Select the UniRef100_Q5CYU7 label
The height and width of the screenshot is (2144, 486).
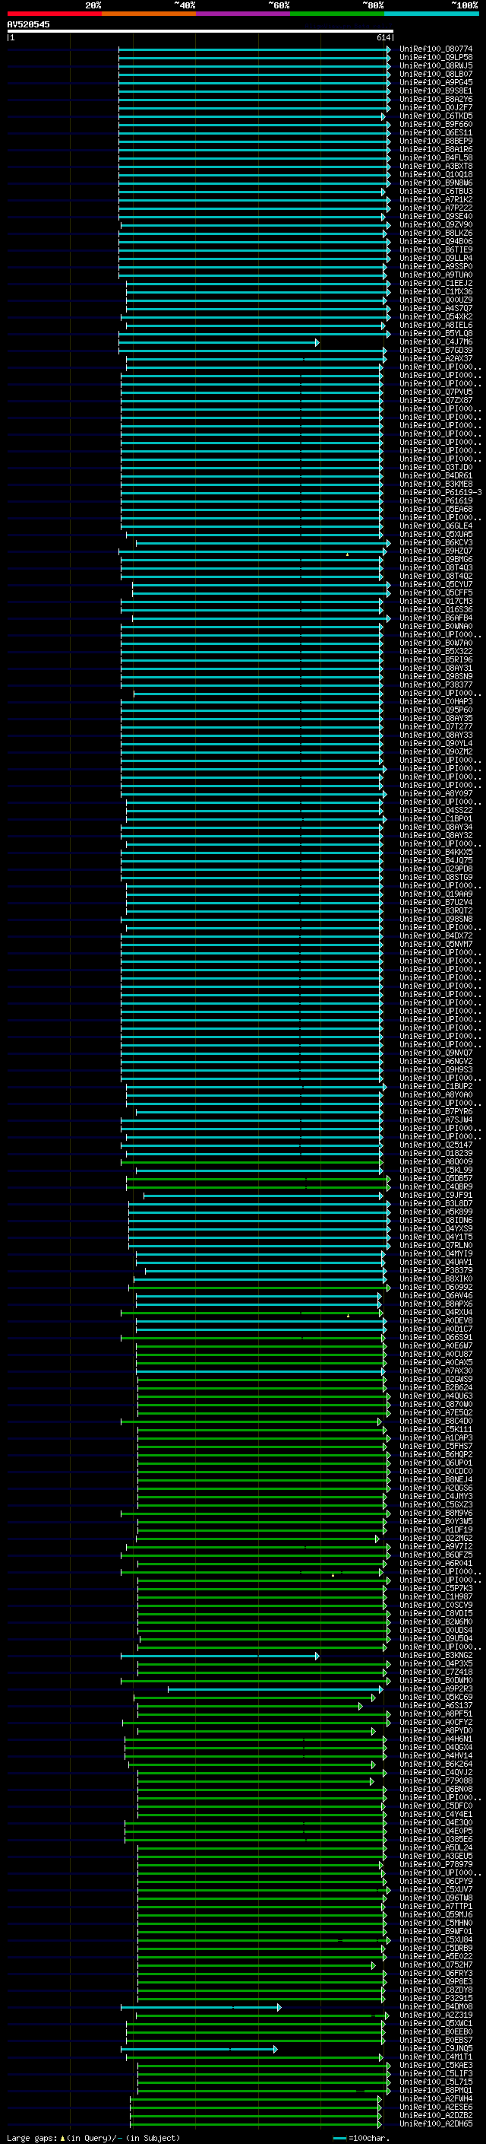point(436,584)
